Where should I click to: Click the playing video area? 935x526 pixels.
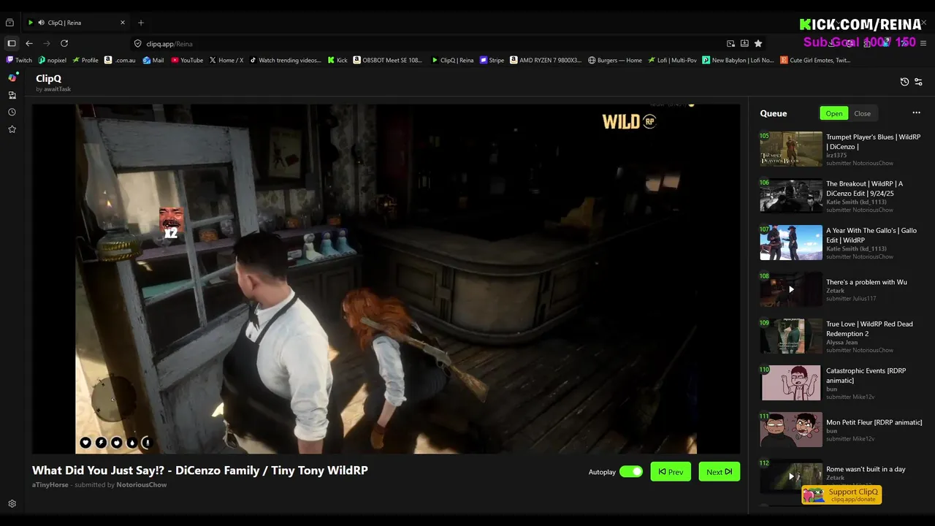pos(386,278)
